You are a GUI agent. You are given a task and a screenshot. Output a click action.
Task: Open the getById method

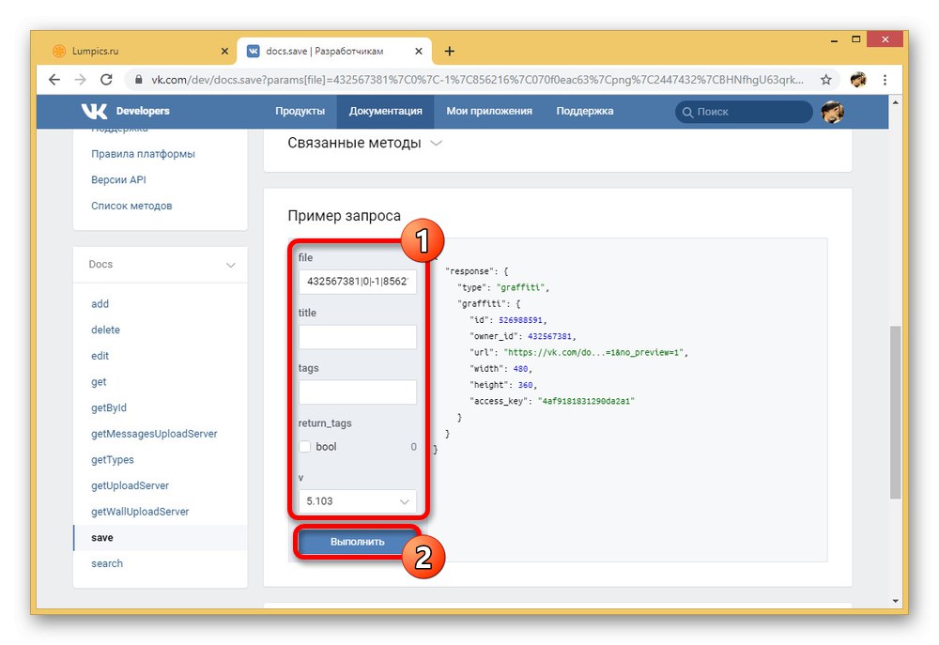tap(109, 407)
